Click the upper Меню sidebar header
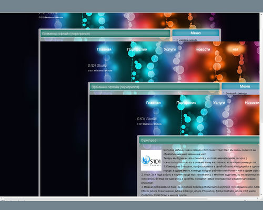Viewport: 263px width, 210px height. 196,33
